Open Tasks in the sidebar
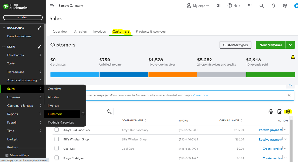This screenshot has height=162, width=298. coord(11,64)
